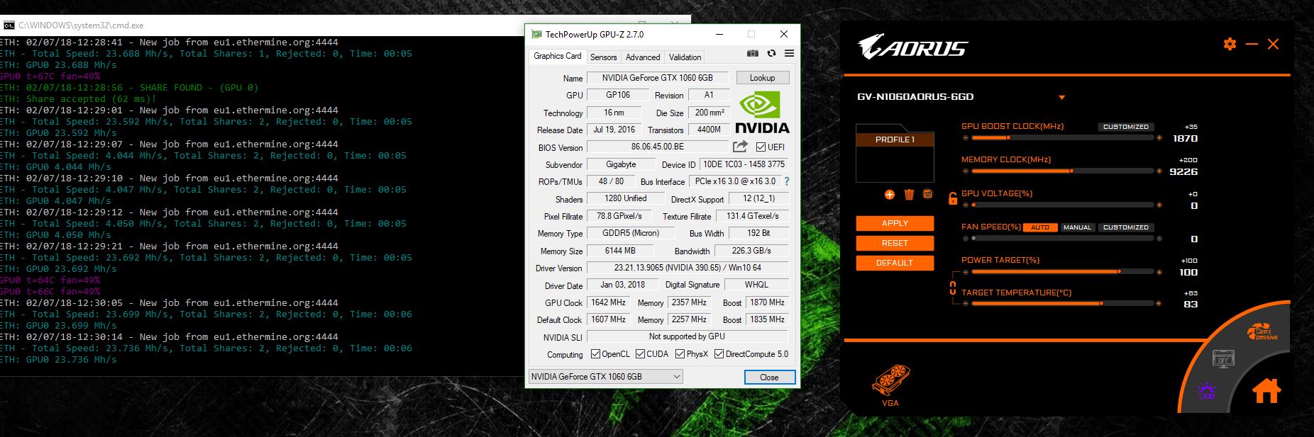1314x437 pixels.
Task: Increase Memory Clock with plus icon
Action: (x=1159, y=171)
